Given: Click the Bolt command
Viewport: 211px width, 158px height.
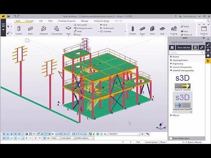Looking at the screenshot, I should [x=104, y=25].
